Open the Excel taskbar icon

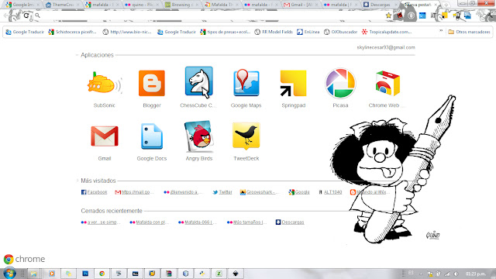tap(219, 274)
